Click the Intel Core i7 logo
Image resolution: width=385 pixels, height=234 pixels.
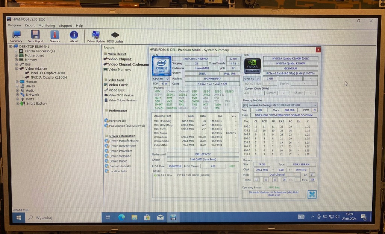[x=161, y=66]
